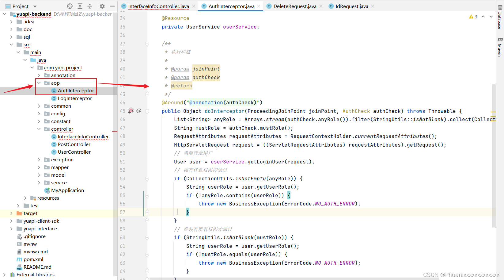Click the locate-in-project target icon
The height and width of the screenshot is (280, 504).
[x=70, y=6]
